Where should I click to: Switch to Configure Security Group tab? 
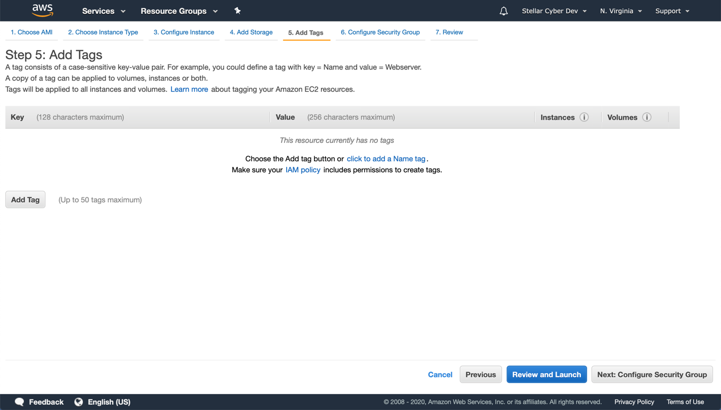tap(380, 32)
